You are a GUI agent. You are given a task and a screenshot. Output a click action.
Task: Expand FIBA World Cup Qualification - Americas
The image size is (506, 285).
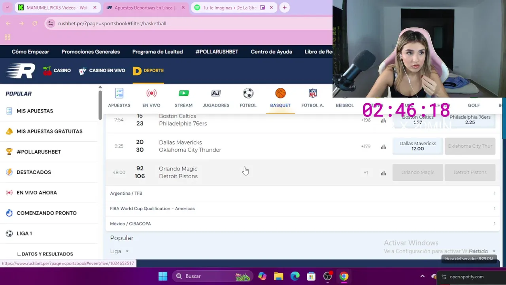[302, 209]
